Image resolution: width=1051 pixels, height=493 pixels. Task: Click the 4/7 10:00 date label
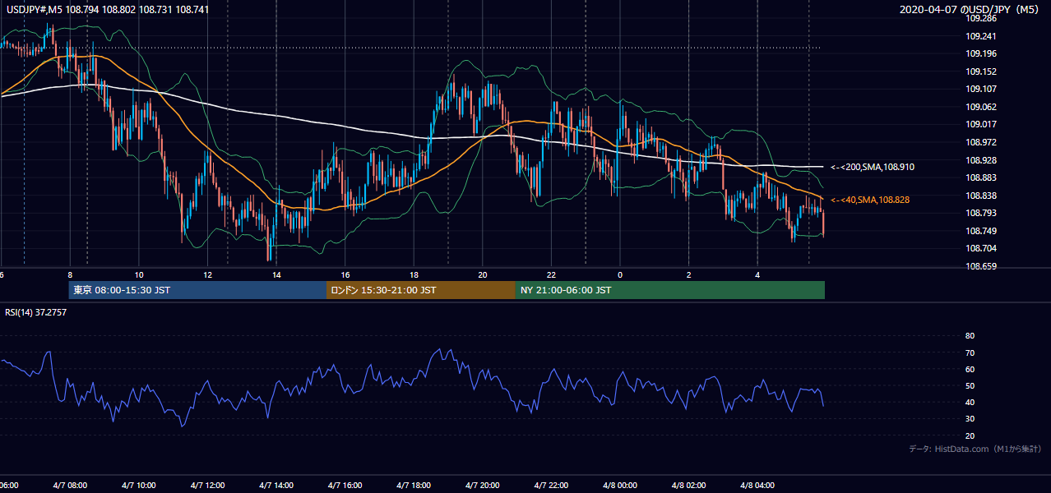(139, 486)
